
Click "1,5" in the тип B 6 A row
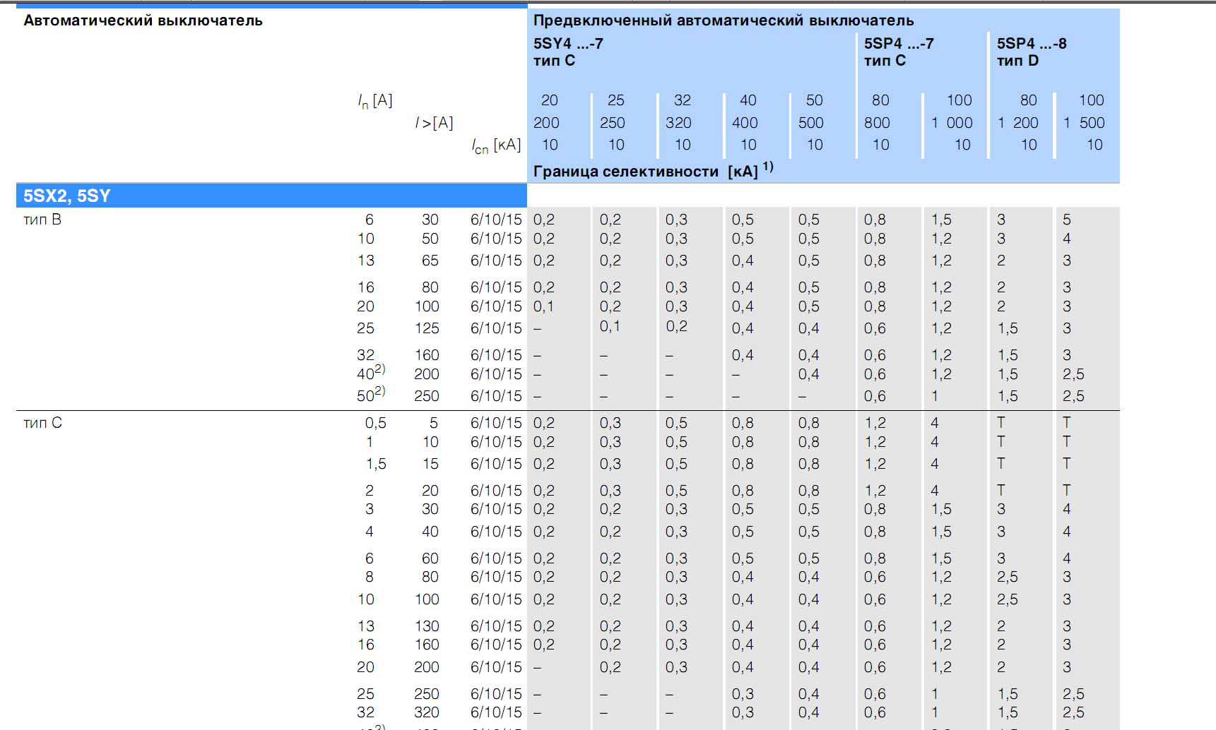941,220
